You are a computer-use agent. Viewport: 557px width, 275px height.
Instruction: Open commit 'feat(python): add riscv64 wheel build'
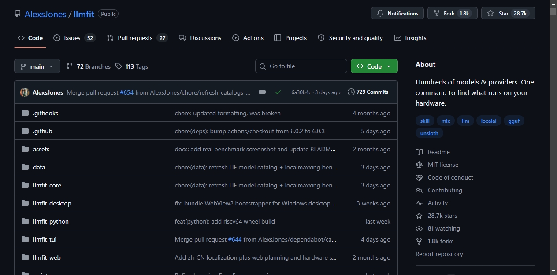(x=225, y=221)
